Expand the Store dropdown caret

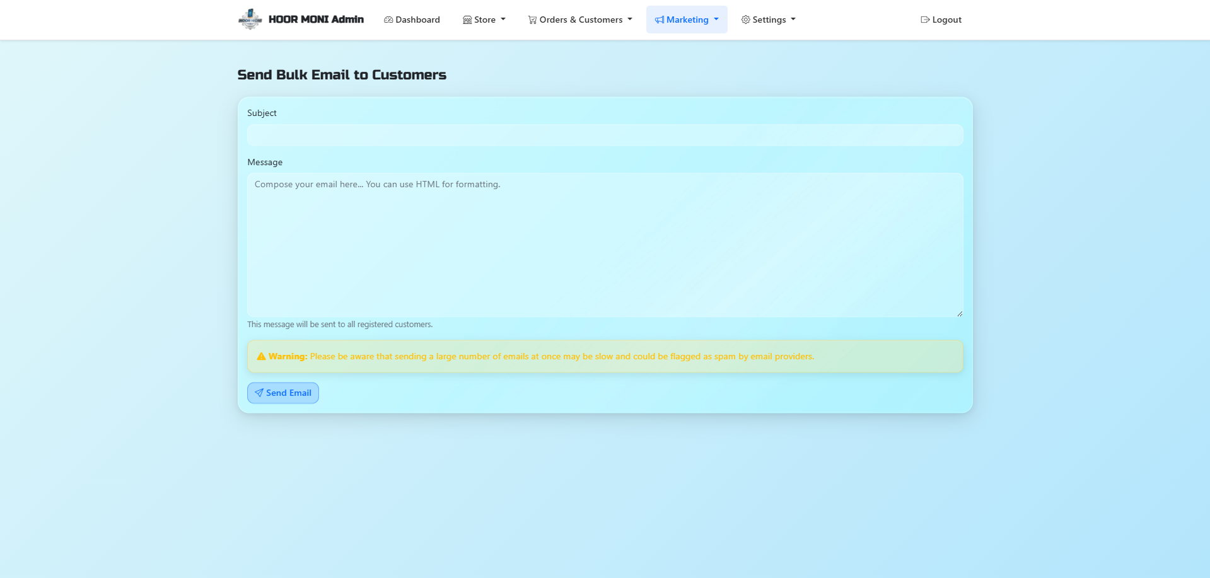pos(503,20)
